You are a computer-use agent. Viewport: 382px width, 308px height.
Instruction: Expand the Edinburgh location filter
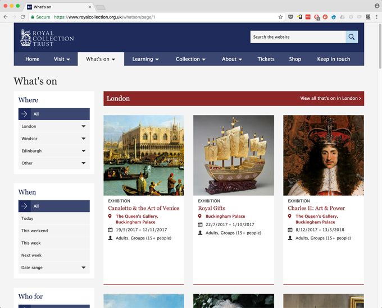[x=54, y=151]
